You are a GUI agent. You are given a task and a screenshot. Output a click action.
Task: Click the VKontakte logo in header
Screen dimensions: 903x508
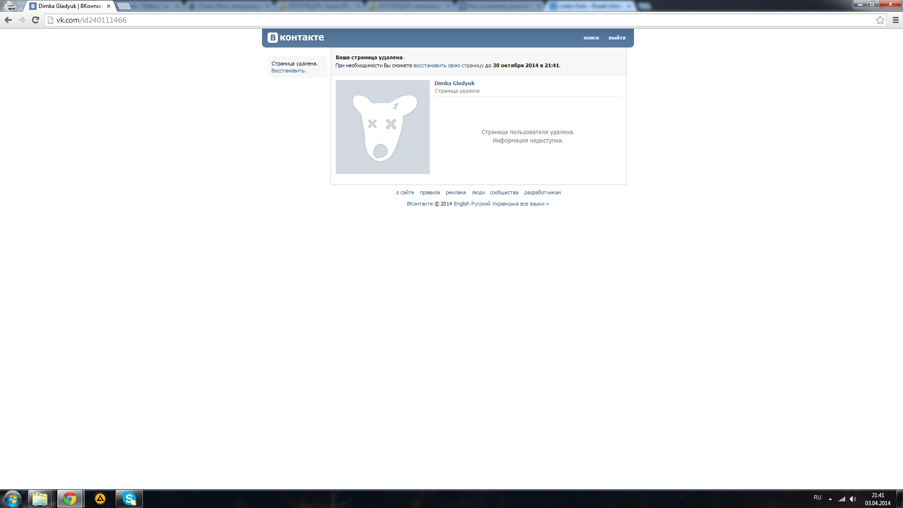296,38
